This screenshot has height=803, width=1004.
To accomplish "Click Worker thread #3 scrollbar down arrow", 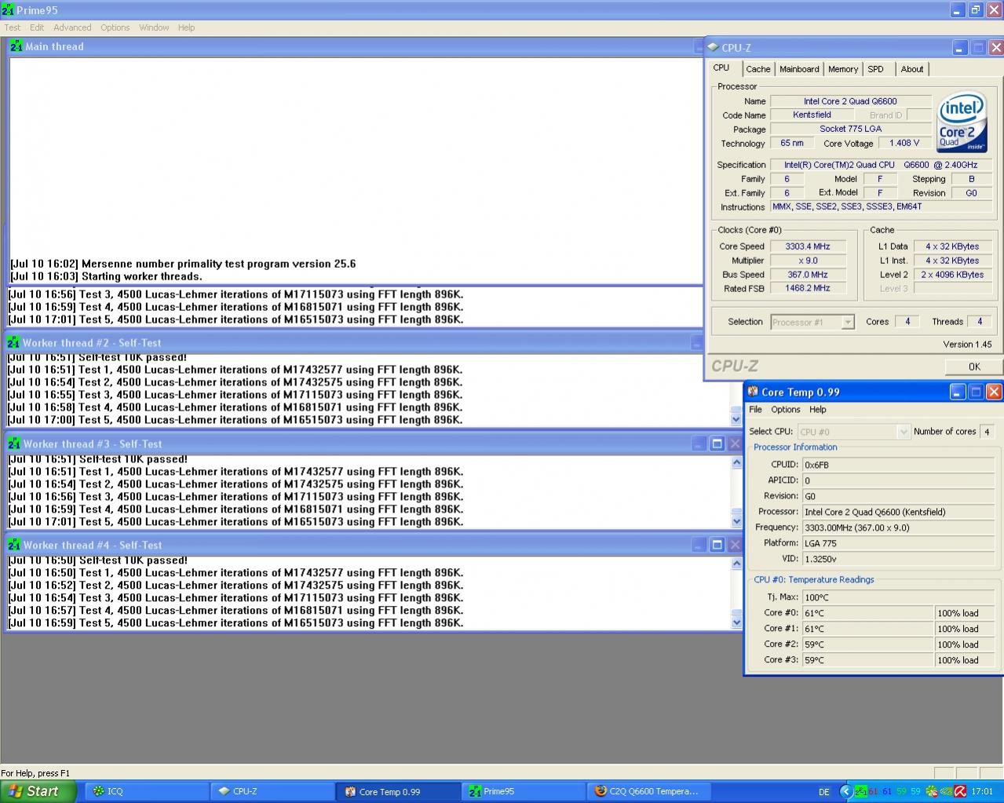I will (x=736, y=521).
